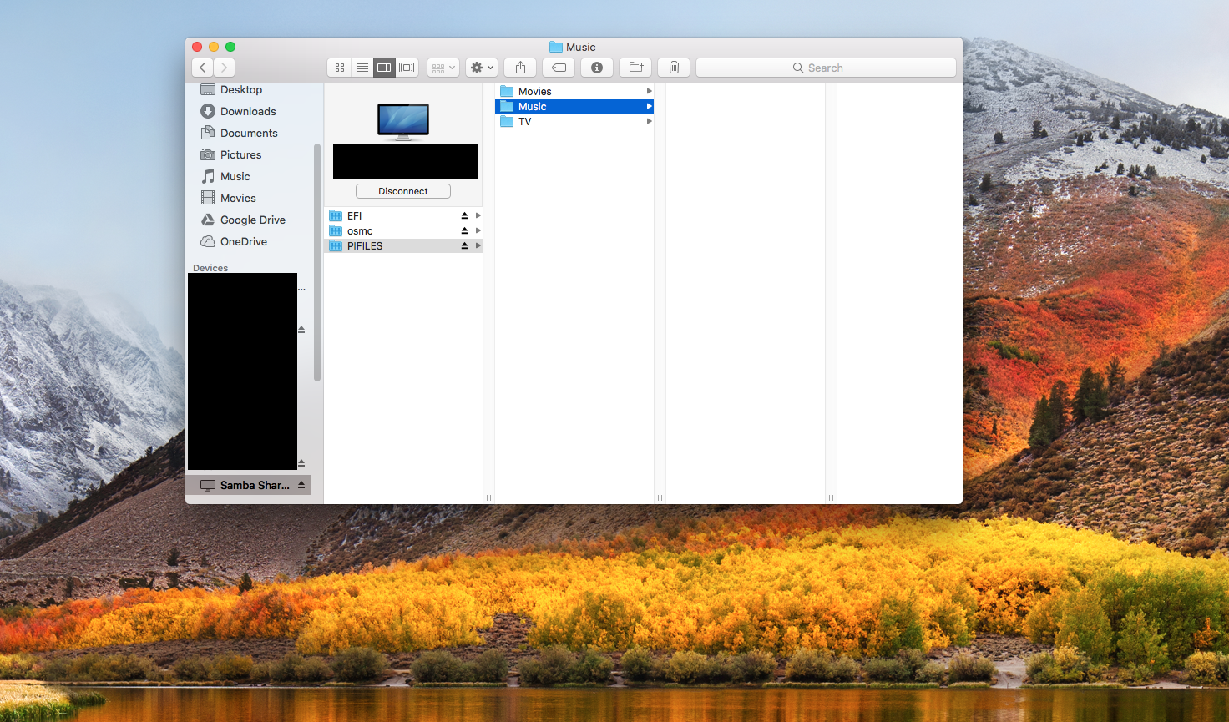The image size is (1229, 722).
Task: Eject the EFI volume
Action: point(464,215)
